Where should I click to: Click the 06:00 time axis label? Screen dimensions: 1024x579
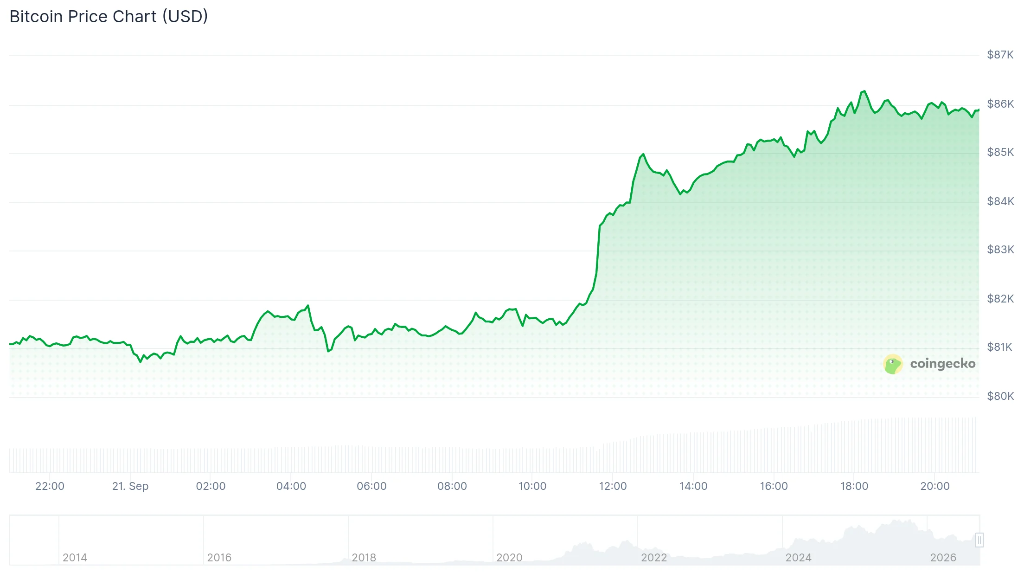point(371,486)
